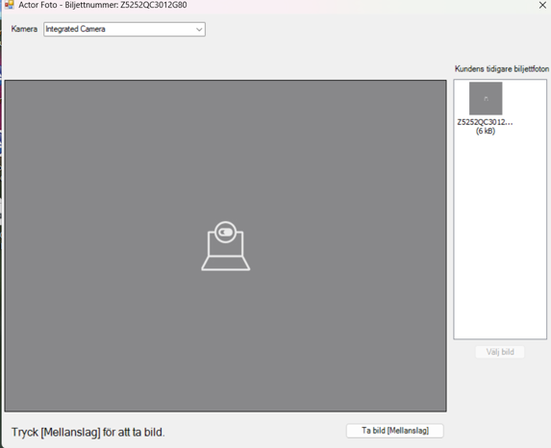The image size is (551, 448).
Task: Click the Tryck [Mellanslag] instruction text
Action: click(88, 433)
